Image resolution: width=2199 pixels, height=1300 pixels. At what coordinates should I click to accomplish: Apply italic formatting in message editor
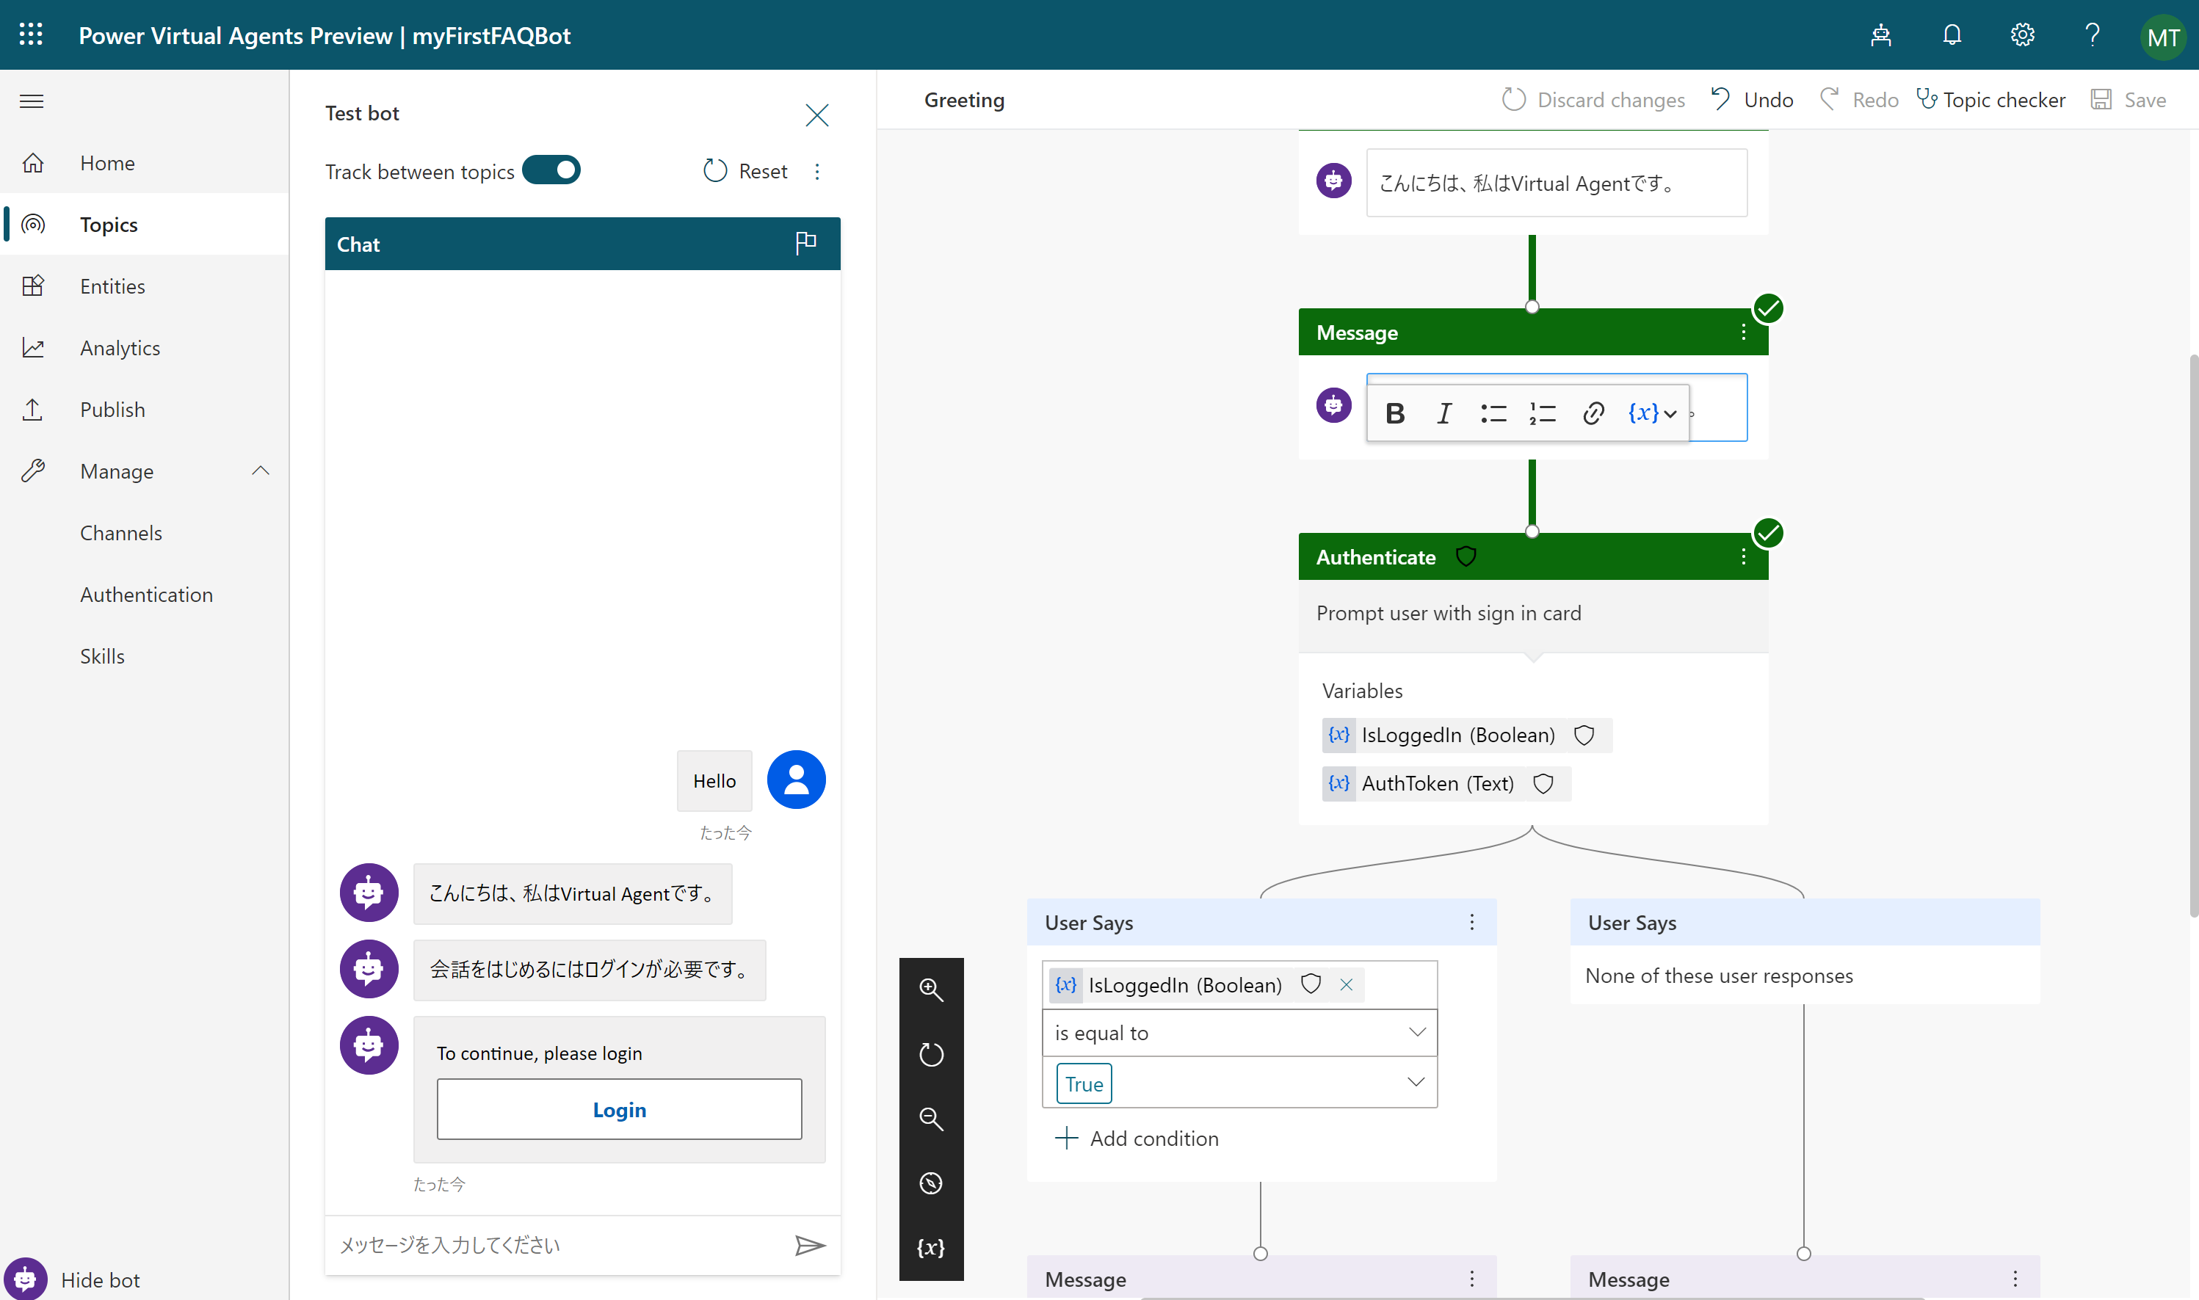click(1445, 413)
